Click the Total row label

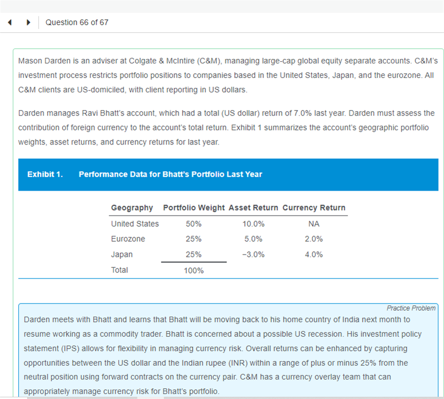(x=119, y=270)
